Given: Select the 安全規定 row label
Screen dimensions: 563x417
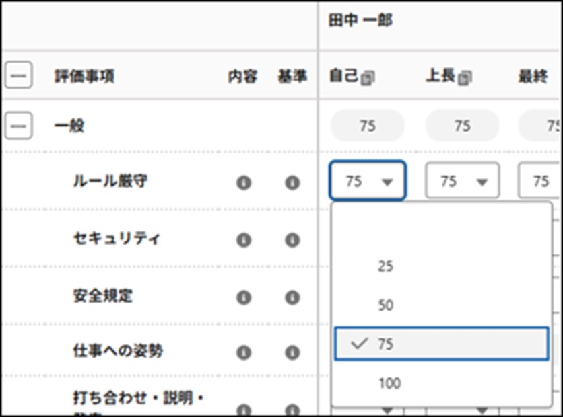Looking at the screenshot, I should [103, 296].
